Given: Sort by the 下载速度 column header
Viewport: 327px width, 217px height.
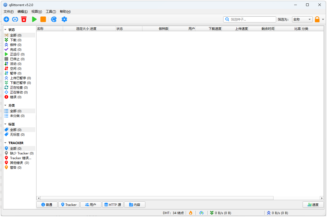Looking at the screenshot, I should 208,29.
